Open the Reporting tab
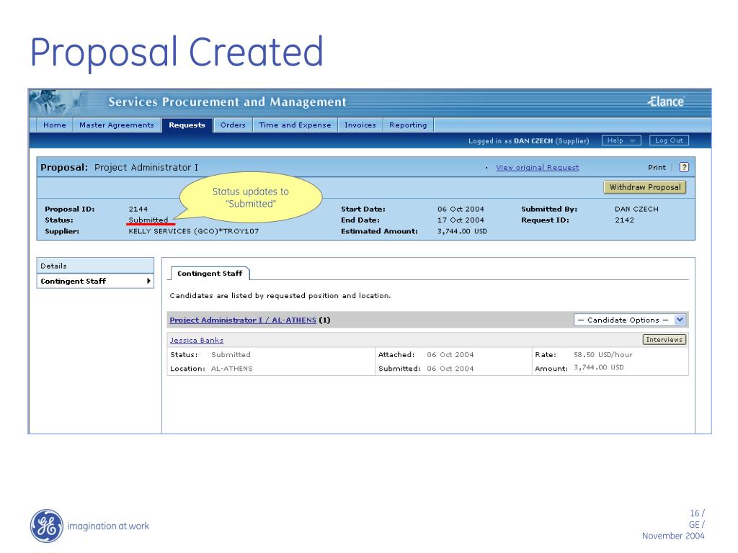 click(408, 125)
